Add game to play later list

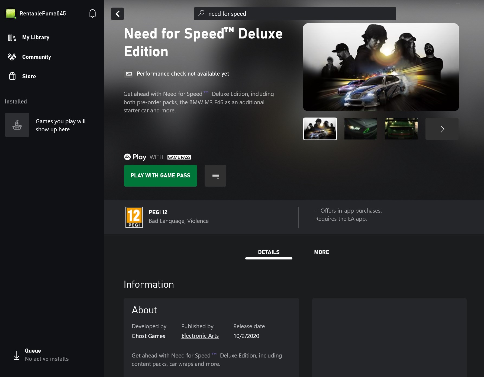pyautogui.click(x=215, y=176)
